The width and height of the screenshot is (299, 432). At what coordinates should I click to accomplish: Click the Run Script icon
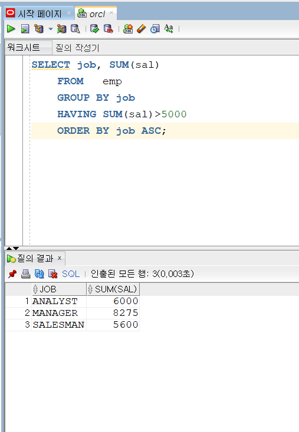(25, 29)
